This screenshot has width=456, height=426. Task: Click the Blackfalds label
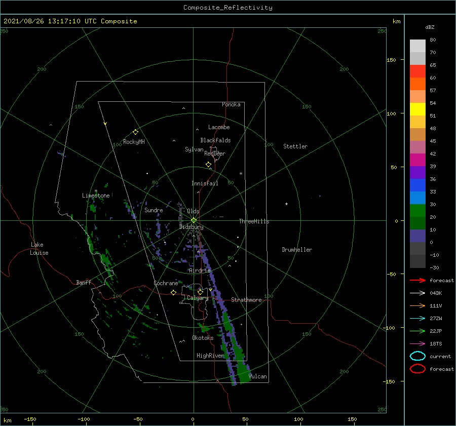(x=215, y=140)
